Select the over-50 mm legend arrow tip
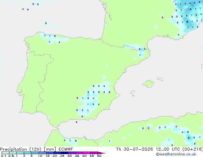 coord(101,153)
